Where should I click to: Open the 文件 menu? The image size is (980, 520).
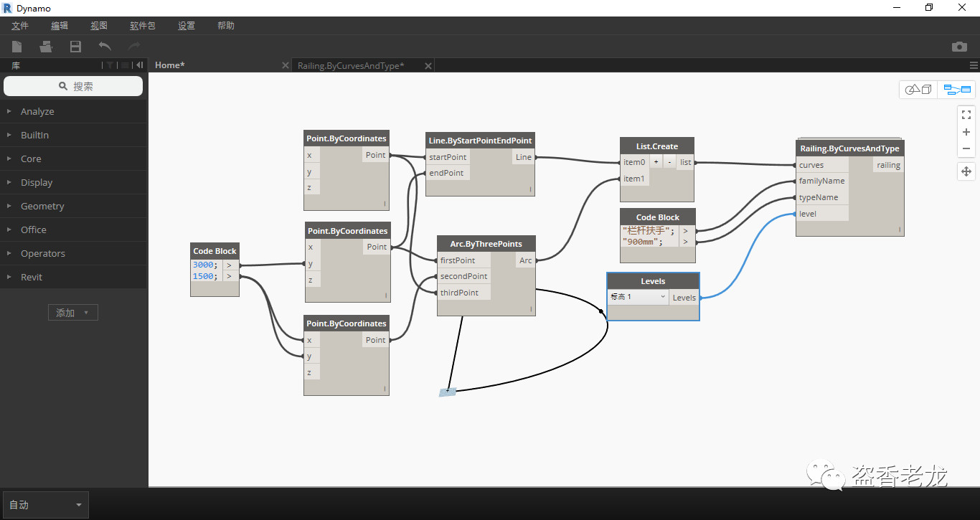(x=20, y=26)
